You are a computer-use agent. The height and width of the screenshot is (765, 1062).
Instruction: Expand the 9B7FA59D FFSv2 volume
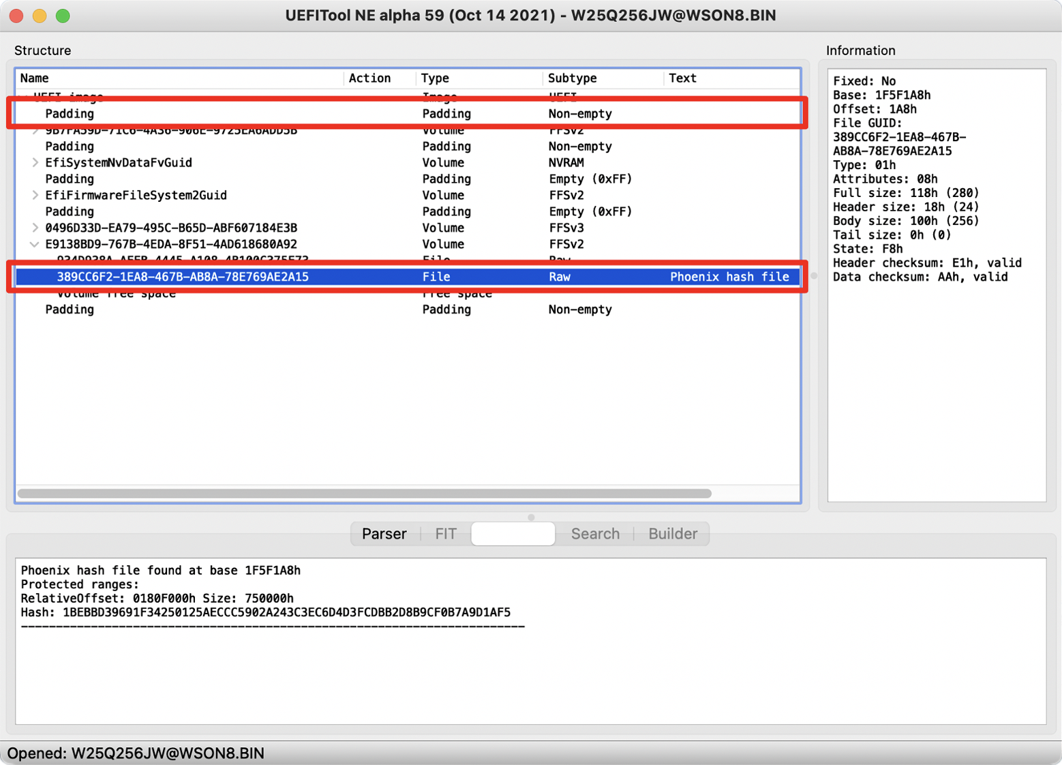[x=34, y=130]
